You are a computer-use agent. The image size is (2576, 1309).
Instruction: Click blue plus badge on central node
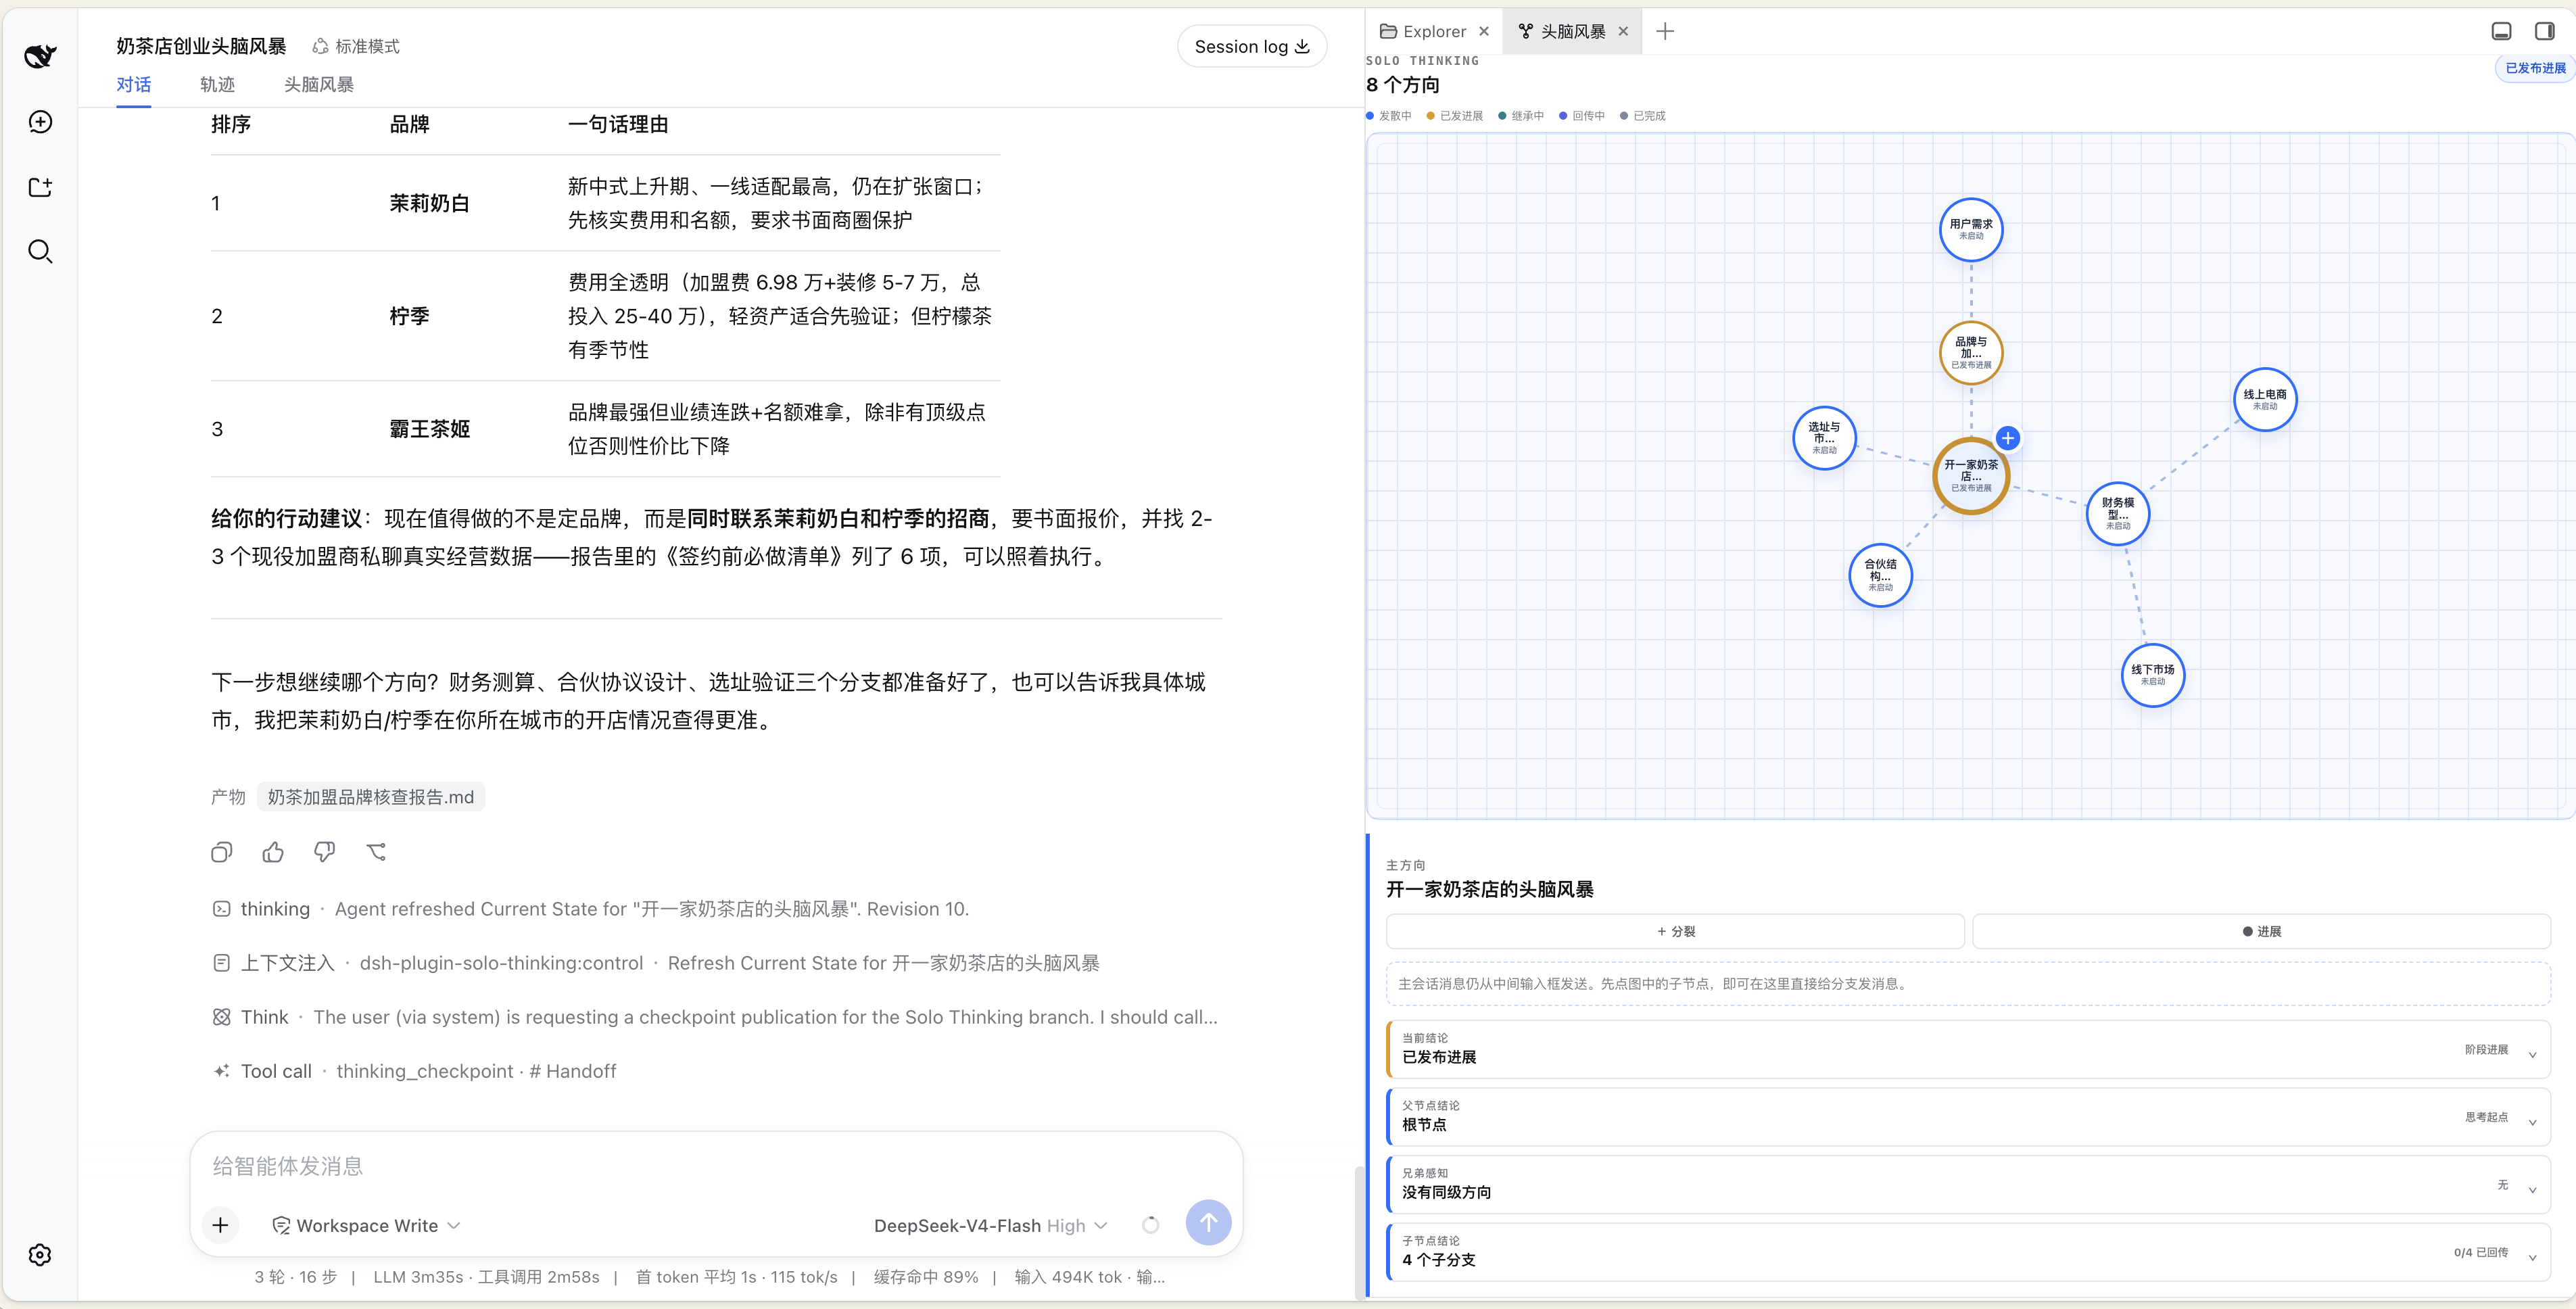(2007, 438)
